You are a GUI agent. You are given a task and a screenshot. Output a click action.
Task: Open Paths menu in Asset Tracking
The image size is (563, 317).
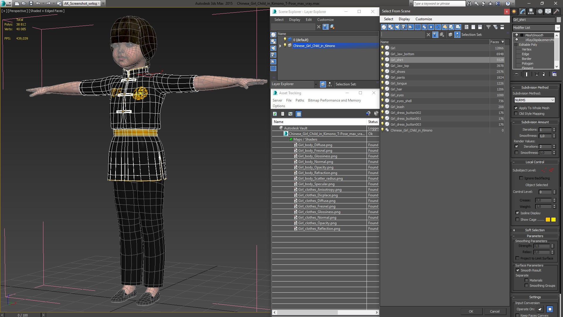(x=300, y=100)
